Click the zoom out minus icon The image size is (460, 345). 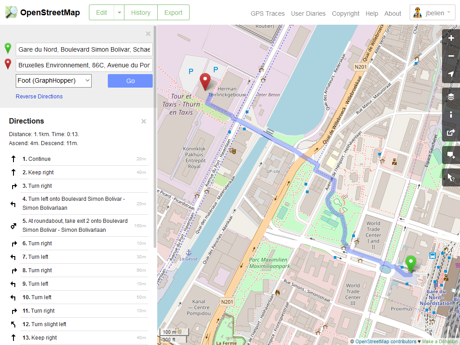pyautogui.click(x=451, y=56)
